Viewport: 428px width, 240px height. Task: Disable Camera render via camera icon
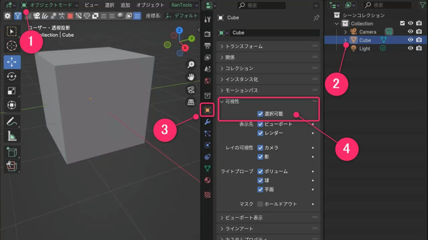click(x=419, y=32)
